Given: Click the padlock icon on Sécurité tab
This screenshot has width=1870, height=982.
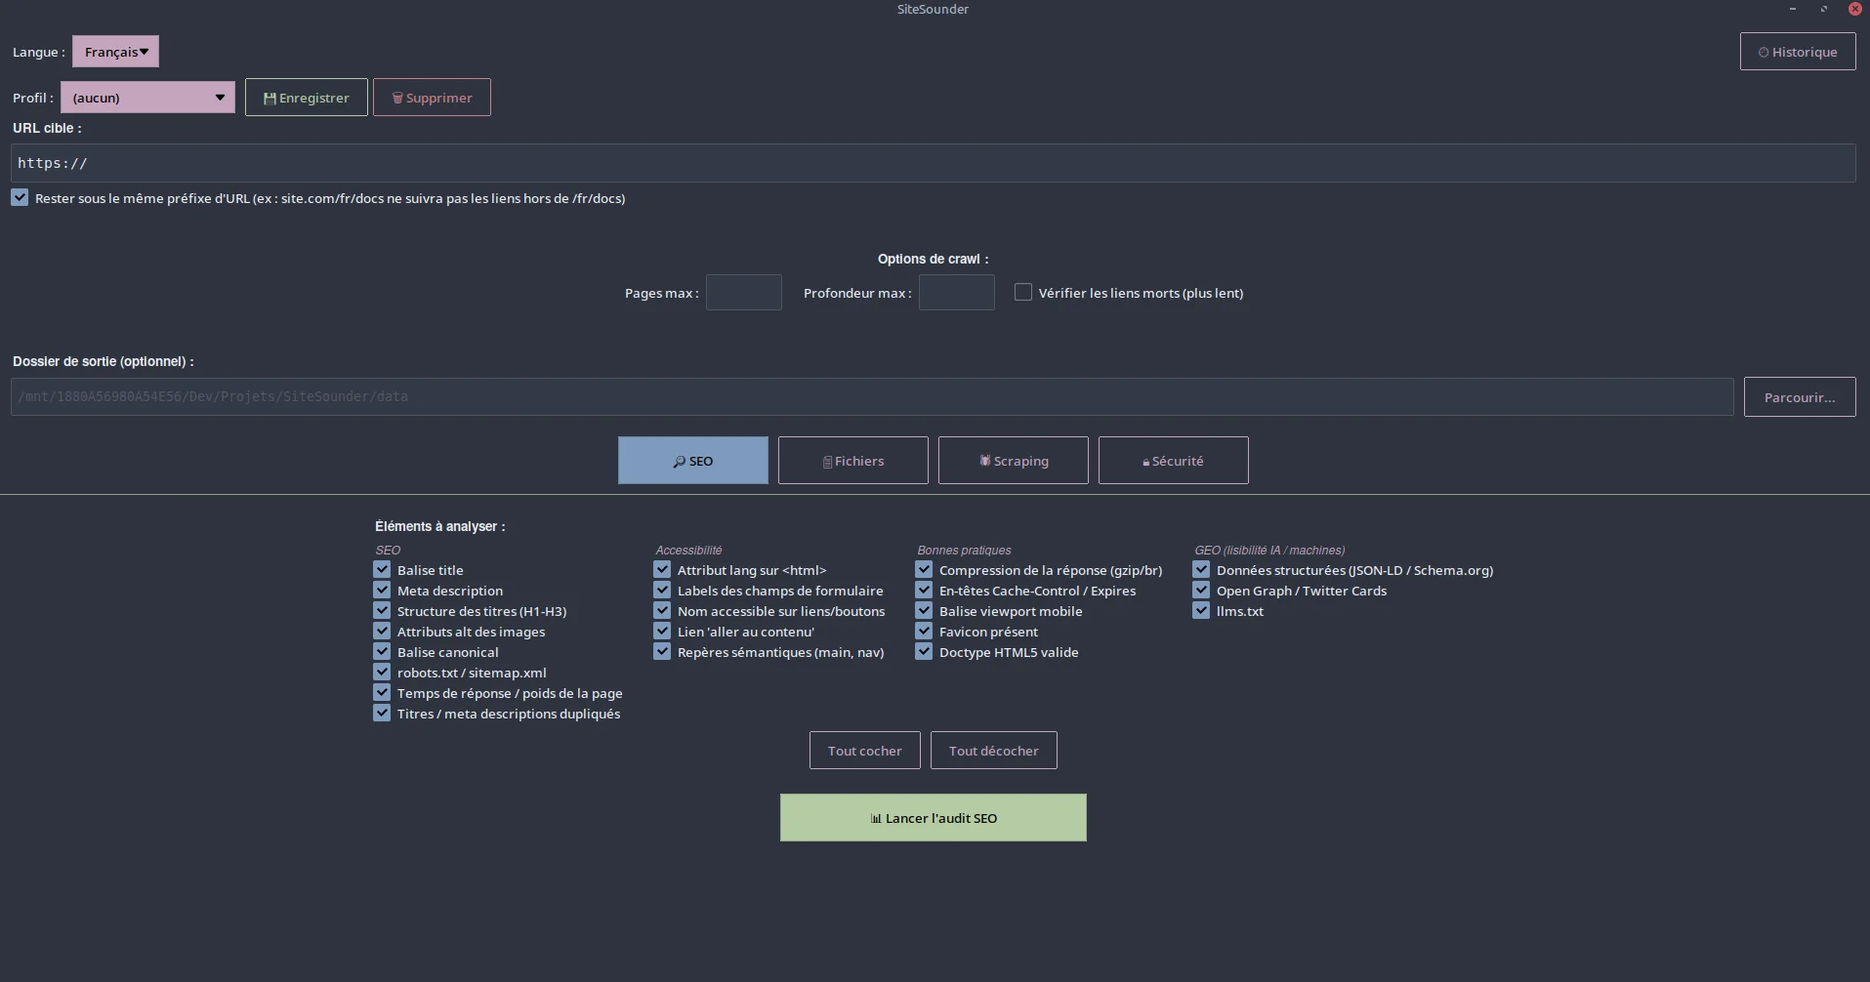Looking at the screenshot, I should coord(1145,463).
